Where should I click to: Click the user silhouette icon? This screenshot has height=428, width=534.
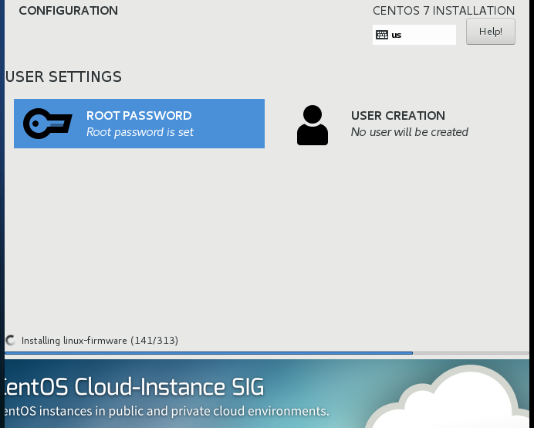pyautogui.click(x=313, y=125)
